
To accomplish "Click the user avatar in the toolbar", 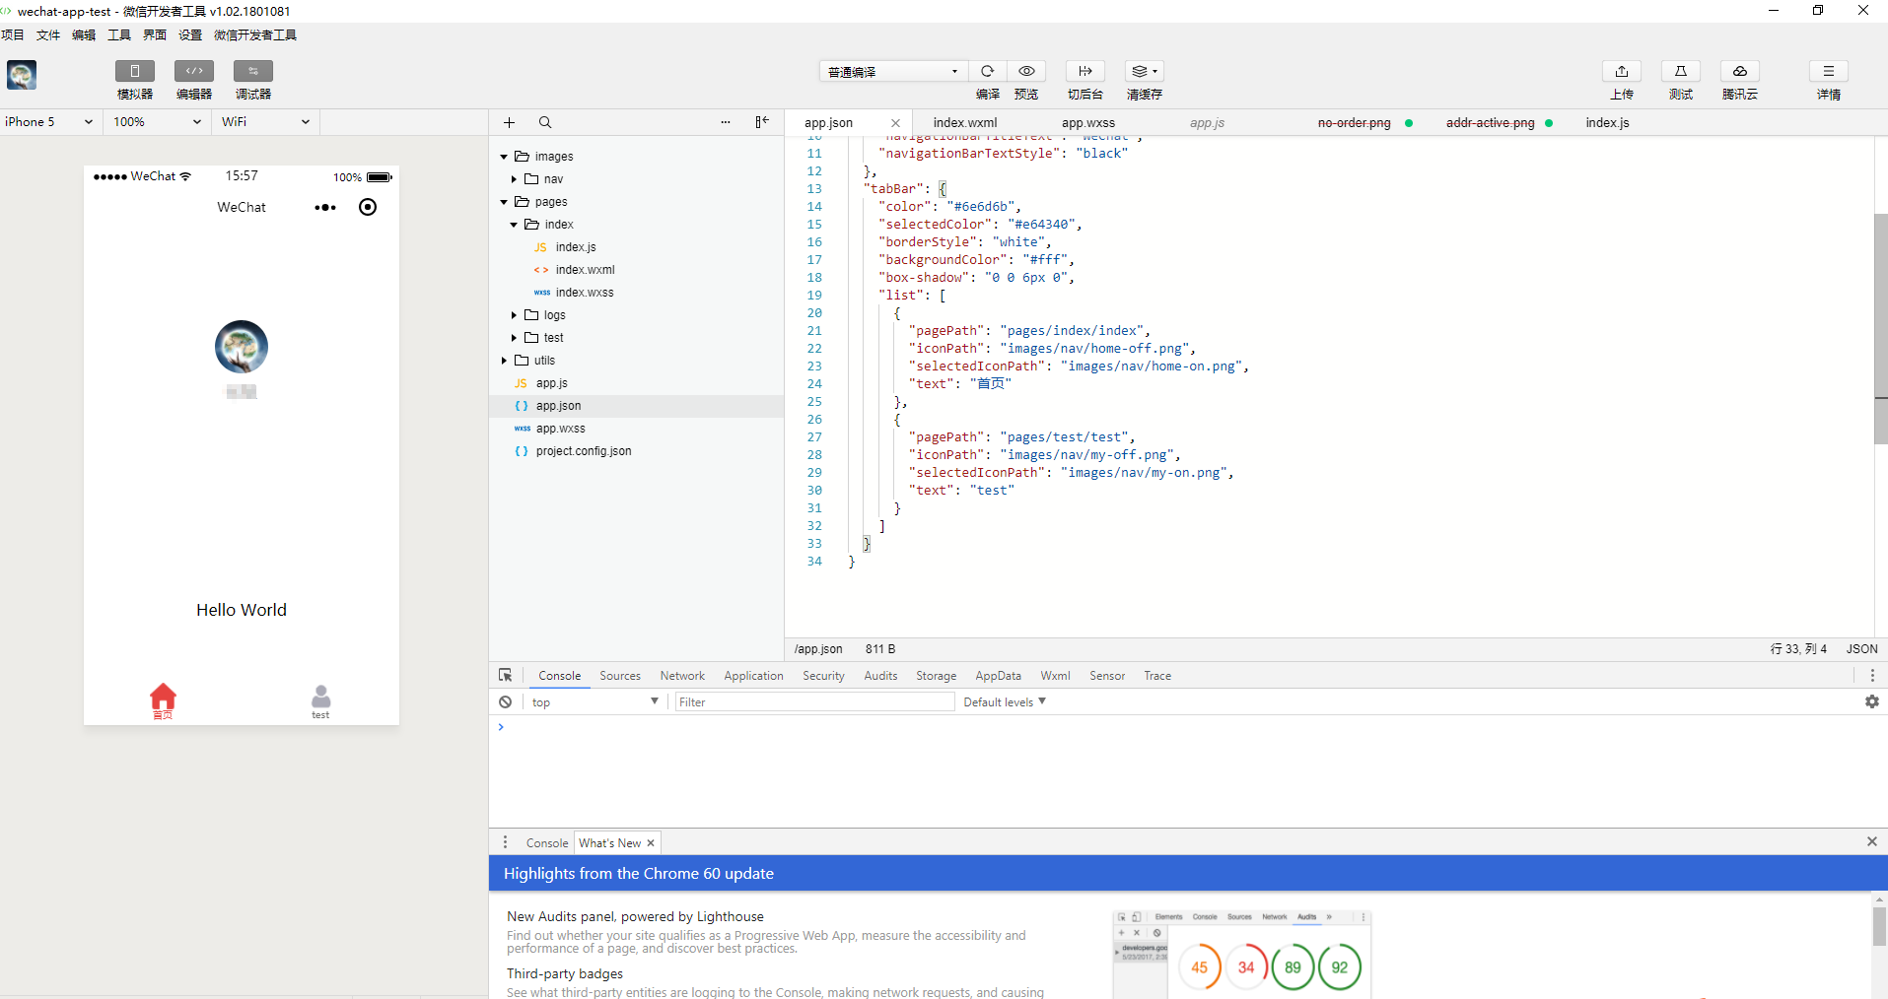I will pyautogui.click(x=22, y=75).
